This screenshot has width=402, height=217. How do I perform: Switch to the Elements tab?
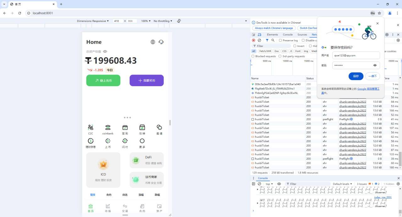(272, 34)
